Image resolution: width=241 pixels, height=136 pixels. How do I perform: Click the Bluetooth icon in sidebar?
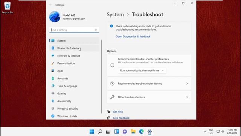tap(53, 48)
